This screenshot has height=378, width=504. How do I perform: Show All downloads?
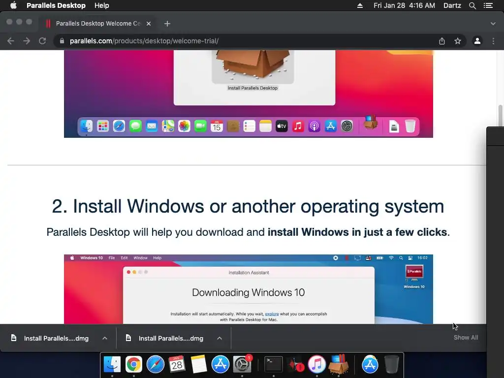(466, 338)
